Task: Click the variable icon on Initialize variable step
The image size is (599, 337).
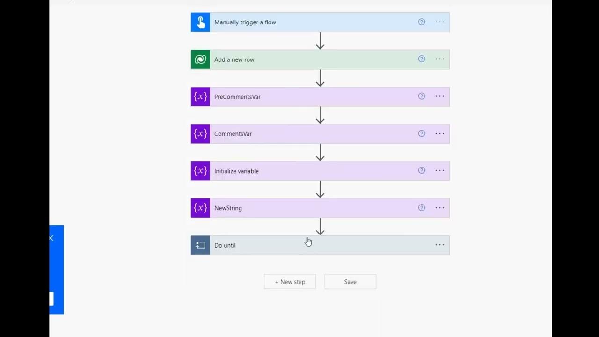Action: tap(200, 171)
